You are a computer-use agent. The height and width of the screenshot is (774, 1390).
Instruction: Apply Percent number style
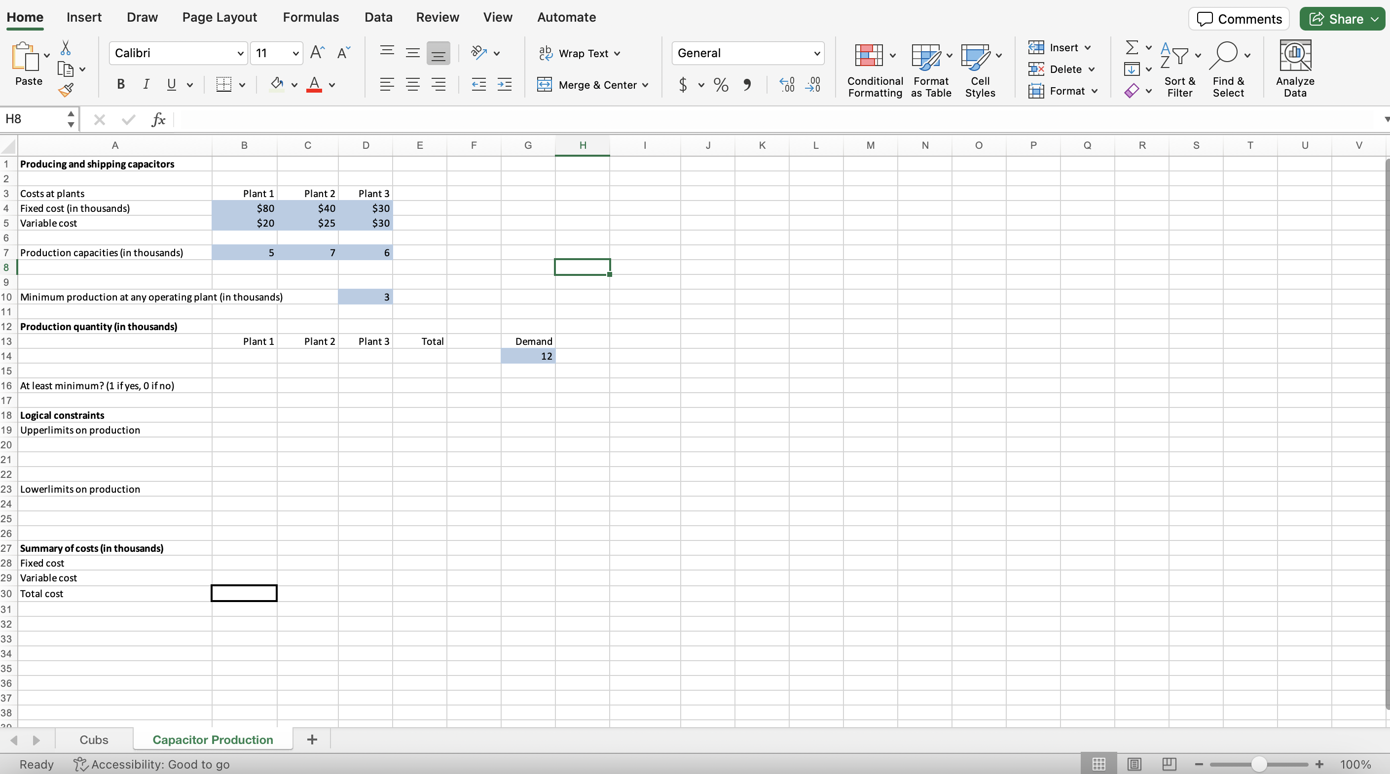click(722, 85)
